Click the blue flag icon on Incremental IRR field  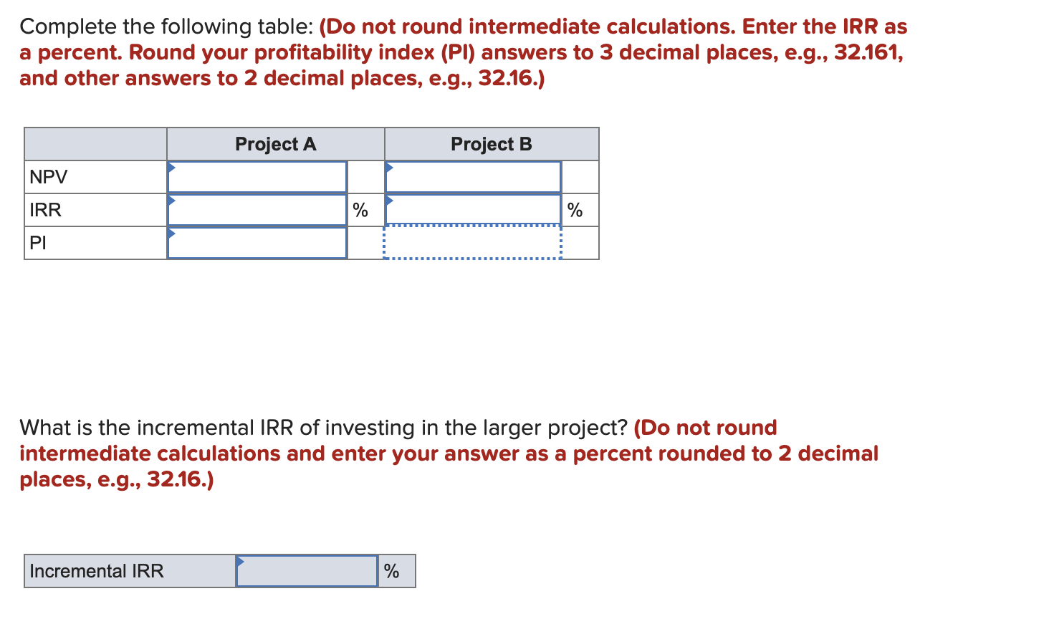point(241,561)
